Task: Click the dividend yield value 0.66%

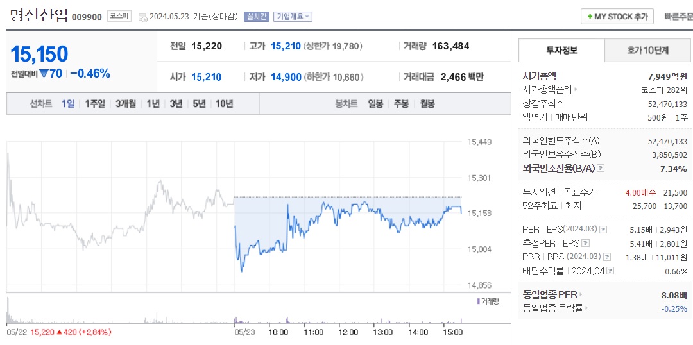Action: click(x=676, y=271)
